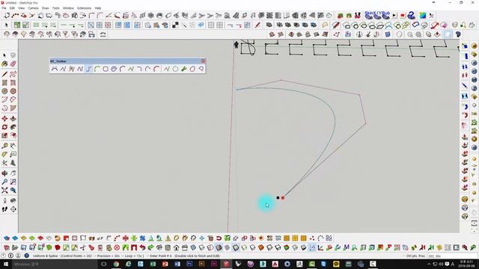Select the Scale tool
479x269 pixels.
[4, 135]
